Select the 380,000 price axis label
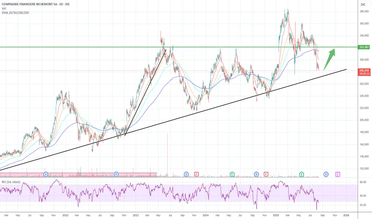The width and height of the screenshot is (372, 219). pos(364,12)
